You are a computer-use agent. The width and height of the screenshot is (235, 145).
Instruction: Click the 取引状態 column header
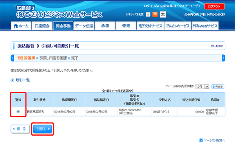click(x=39, y=100)
